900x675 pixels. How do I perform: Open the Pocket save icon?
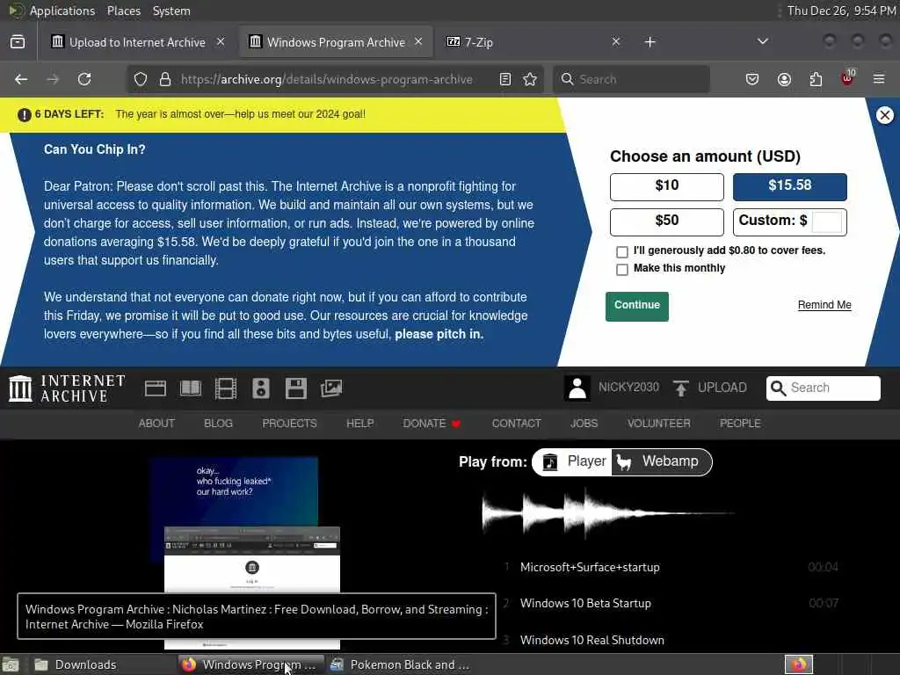click(752, 79)
